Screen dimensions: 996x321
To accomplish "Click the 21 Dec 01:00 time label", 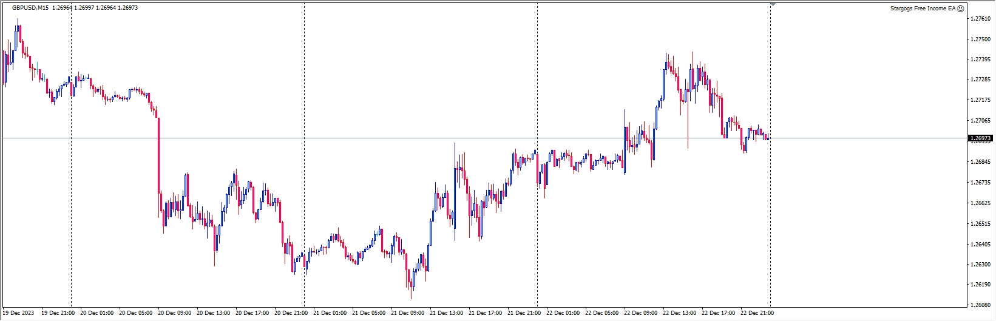I will (x=330, y=313).
